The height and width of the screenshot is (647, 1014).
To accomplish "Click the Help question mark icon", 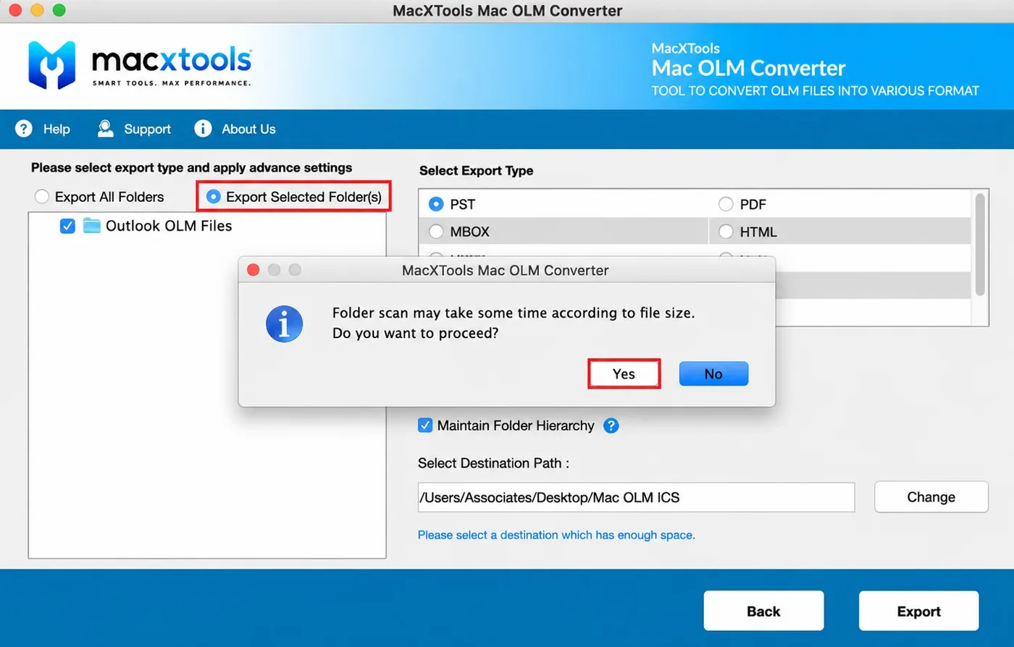I will click(x=24, y=129).
